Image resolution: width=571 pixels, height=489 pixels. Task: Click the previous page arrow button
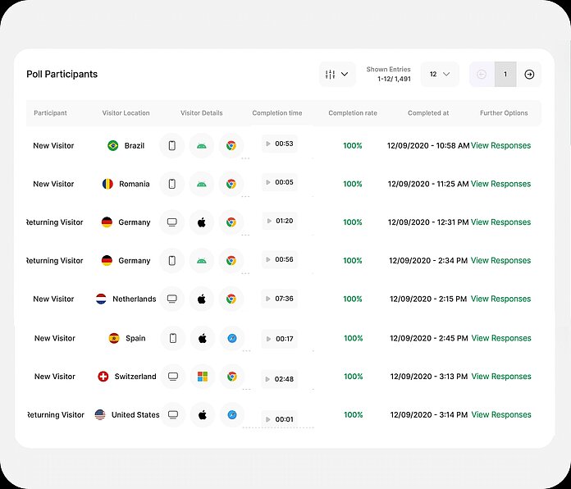pos(482,74)
